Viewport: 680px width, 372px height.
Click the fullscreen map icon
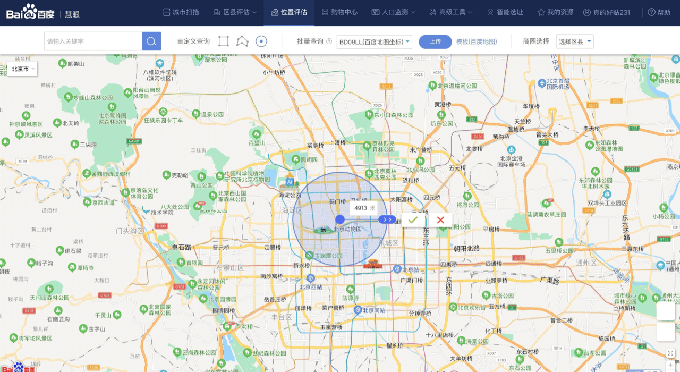point(670,353)
